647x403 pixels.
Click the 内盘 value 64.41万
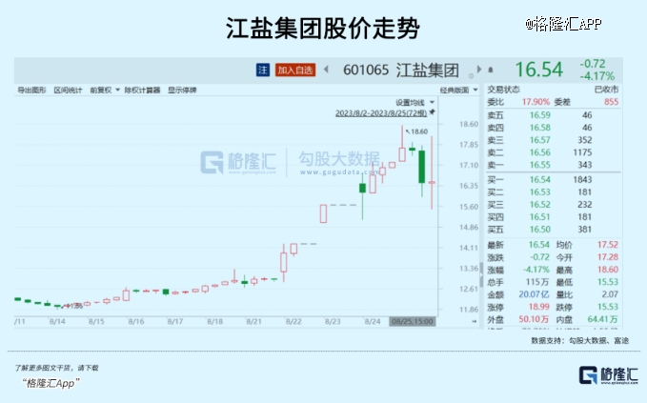[x=602, y=319]
